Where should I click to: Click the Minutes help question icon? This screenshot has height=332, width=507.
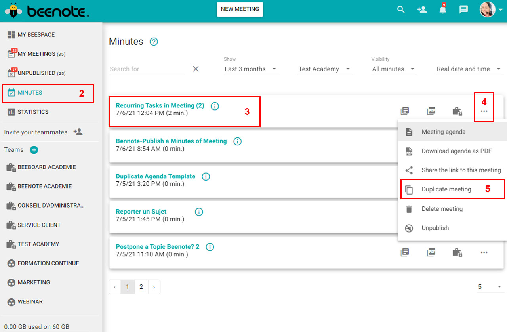pyautogui.click(x=154, y=42)
